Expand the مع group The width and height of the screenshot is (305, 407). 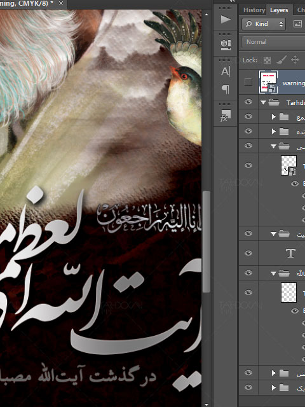(x=274, y=117)
